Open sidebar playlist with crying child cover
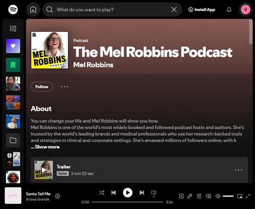Image resolution: width=255 pixels, height=209 pixels. [13, 84]
